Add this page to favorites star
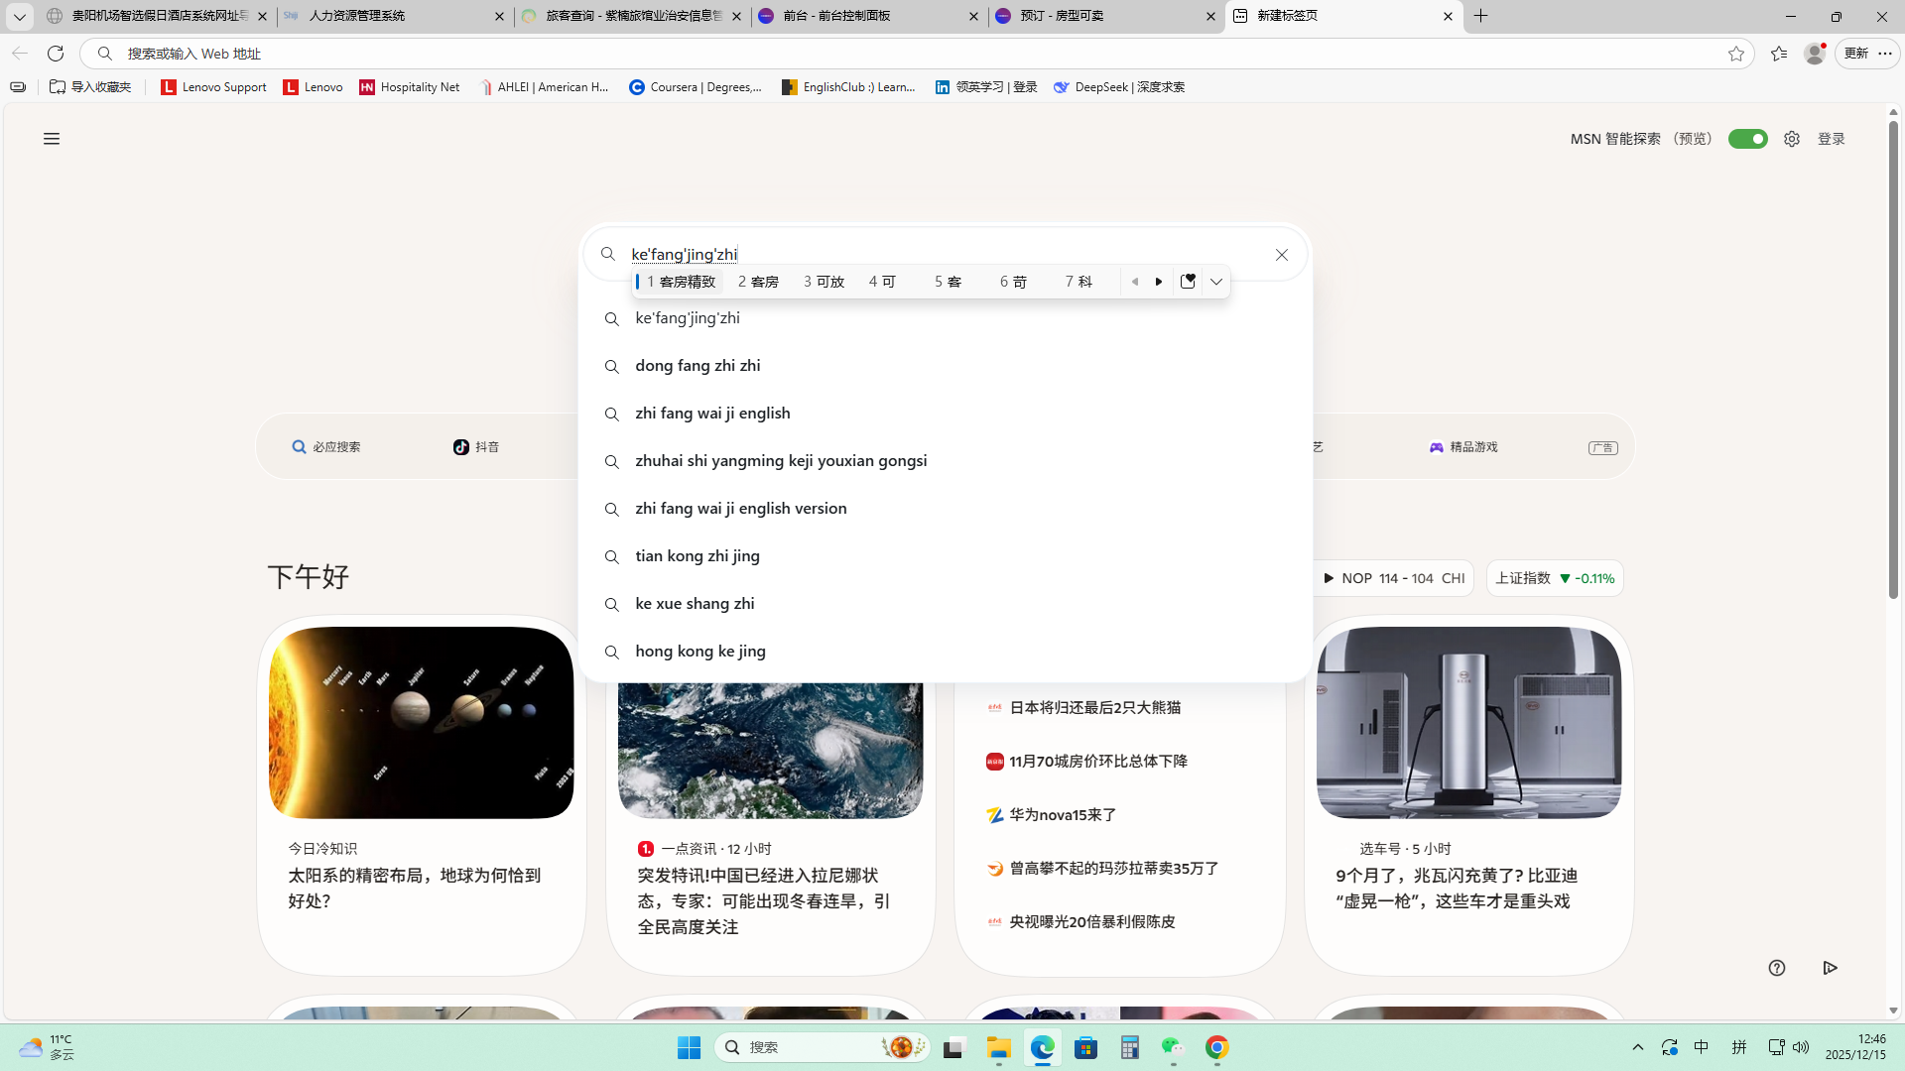Image resolution: width=1905 pixels, height=1071 pixels. coord(1735,54)
